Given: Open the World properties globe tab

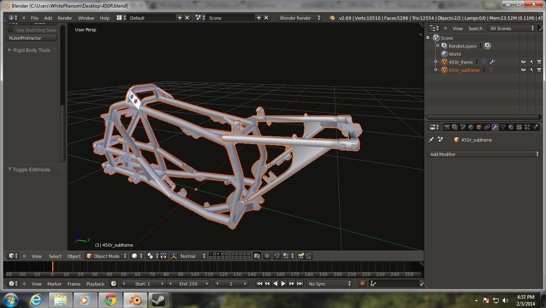Looking at the screenshot, I should 471,127.
